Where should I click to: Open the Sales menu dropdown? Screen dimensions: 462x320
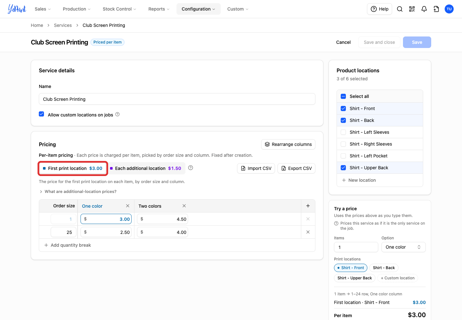(x=43, y=9)
